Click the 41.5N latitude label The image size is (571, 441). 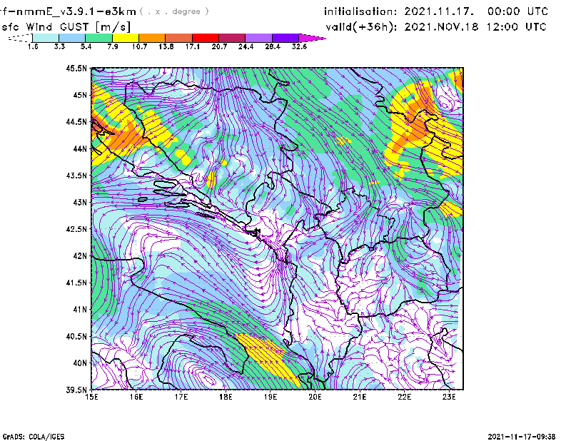pos(76,283)
